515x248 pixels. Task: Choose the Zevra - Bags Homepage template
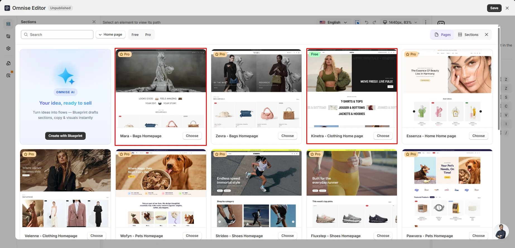pos(287,136)
